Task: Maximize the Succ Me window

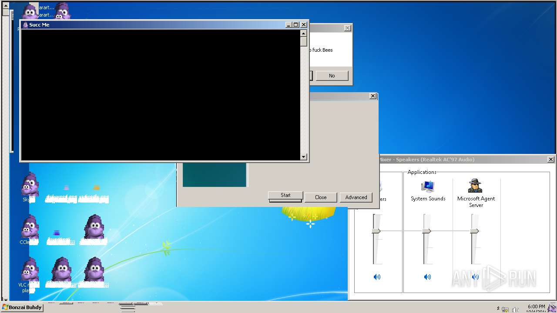Action: [x=296, y=25]
